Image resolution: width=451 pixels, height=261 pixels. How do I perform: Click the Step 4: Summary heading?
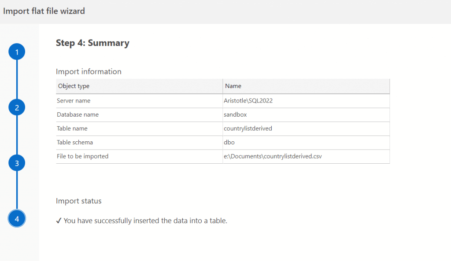pyautogui.click(x=92, y=43)
